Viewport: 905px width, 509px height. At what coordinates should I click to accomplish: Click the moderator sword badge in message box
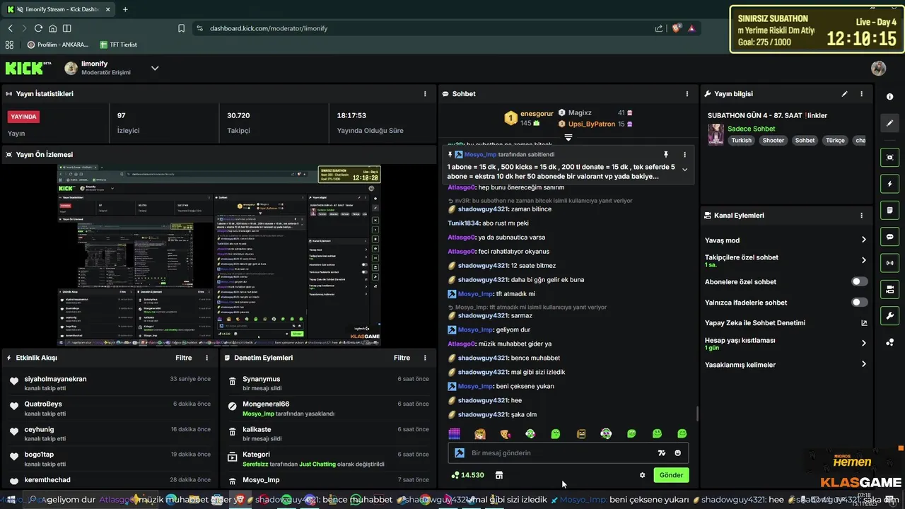(460, 453)
